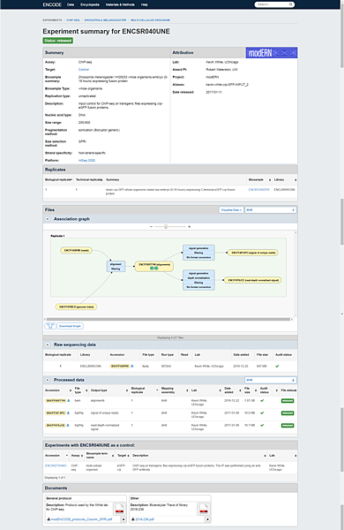The width and height of the screenshot is (344, 530).
Task: Sort replicates by Library column
Action: [285, 180]
